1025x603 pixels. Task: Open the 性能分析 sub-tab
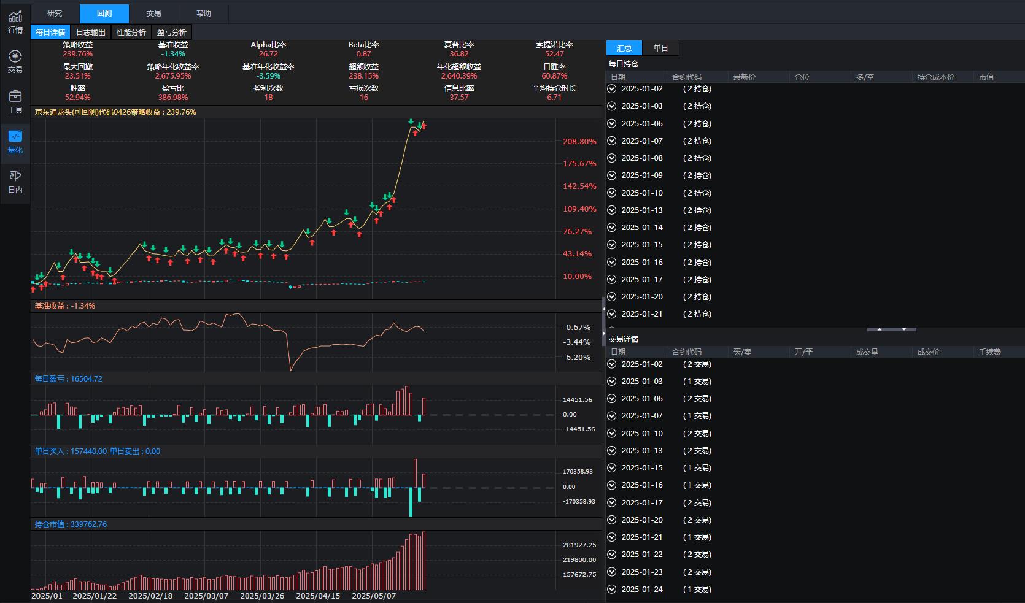pyautogui.click(x=131, y=33)
